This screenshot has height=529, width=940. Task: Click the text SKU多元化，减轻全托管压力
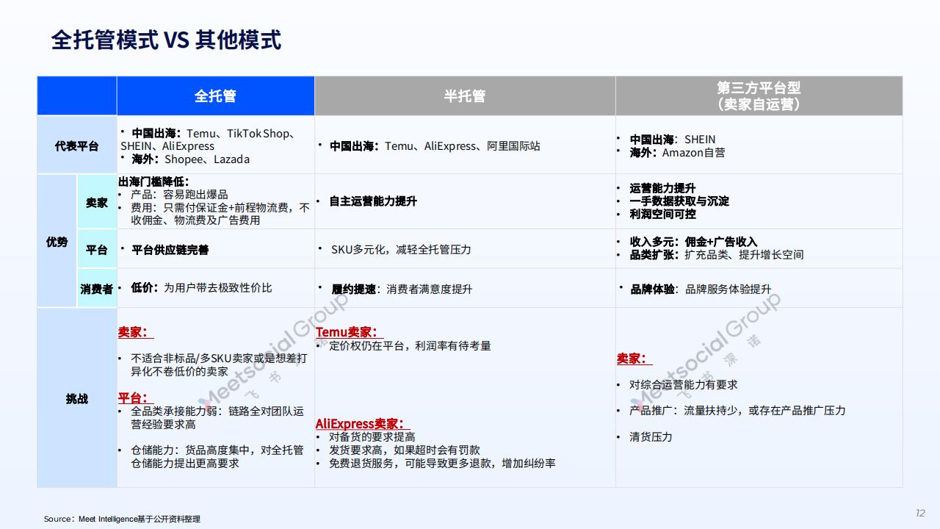pyautogui.click(x=400, y=250)
